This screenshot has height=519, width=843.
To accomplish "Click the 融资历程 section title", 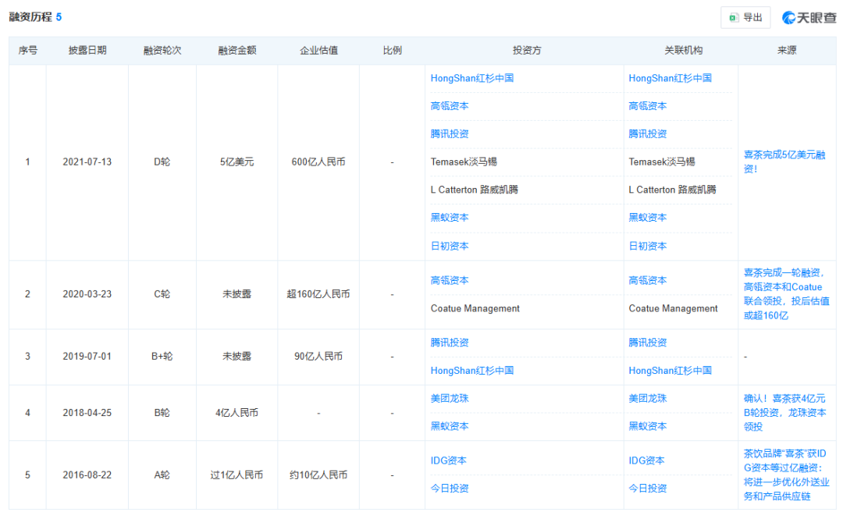I will 30,17.
